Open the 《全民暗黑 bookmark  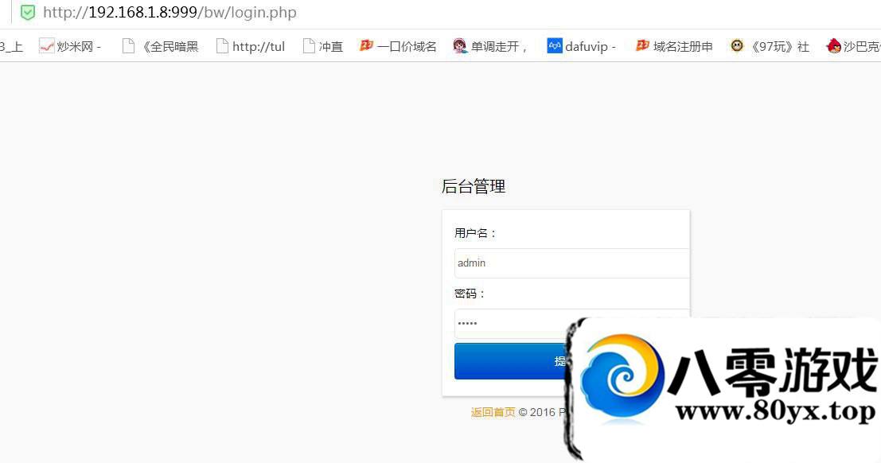coord(160,46)
